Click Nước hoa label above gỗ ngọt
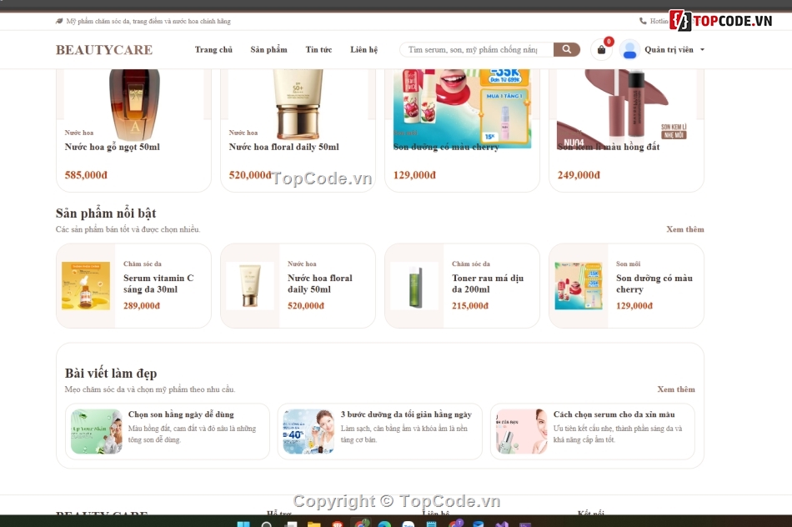The width and height of the screenshot is (792, 527). point(79,133)
